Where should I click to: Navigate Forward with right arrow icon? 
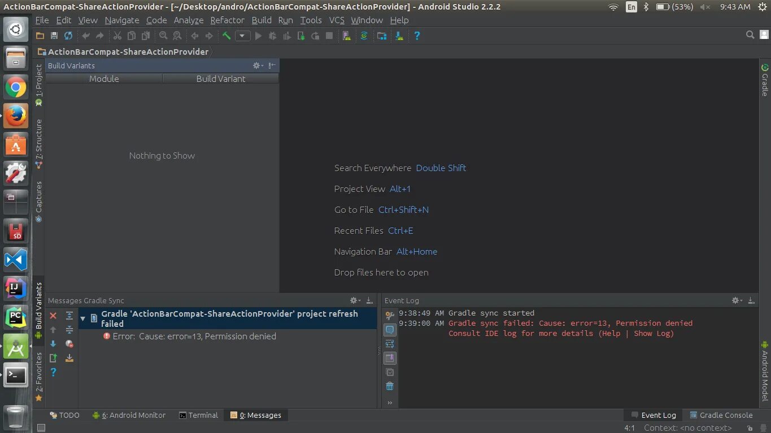[209, 36]
